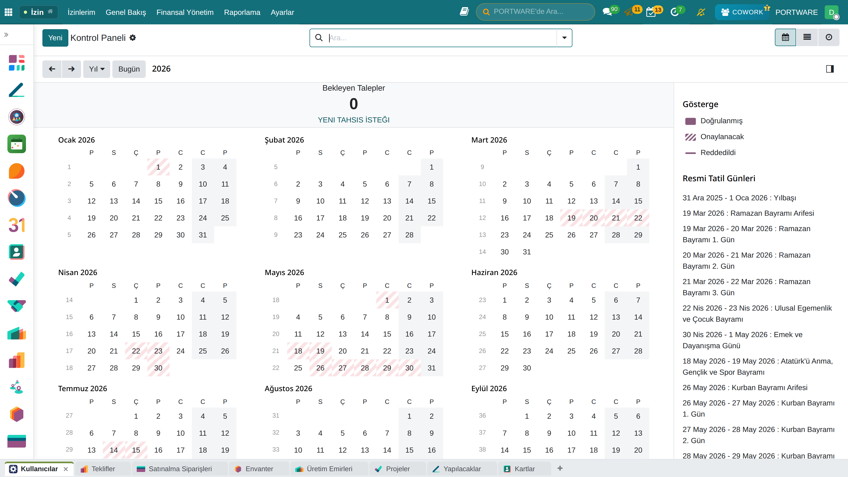Go to the next year

point(72,69)
